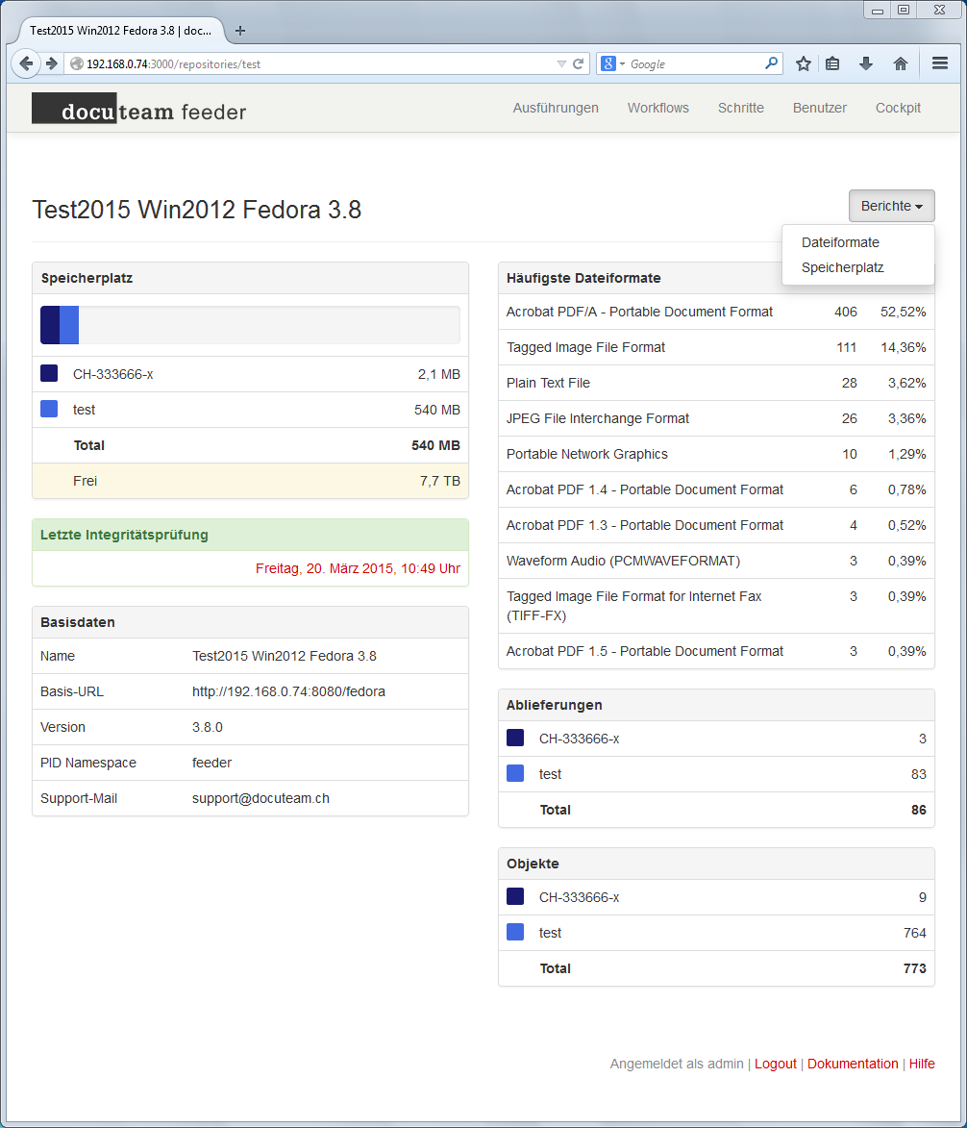Viewport: 967px width, 1128px height.
Task: Choose Speicherplatz from Berichte menu
Action: [842, 267]
